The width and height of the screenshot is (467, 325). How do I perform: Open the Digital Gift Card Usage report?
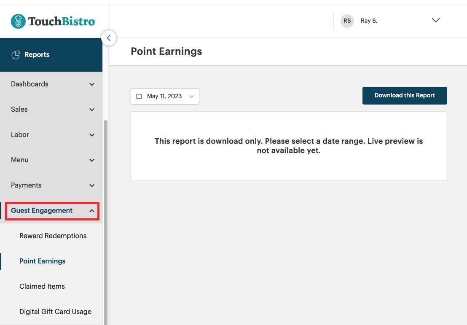coord(55,312)
